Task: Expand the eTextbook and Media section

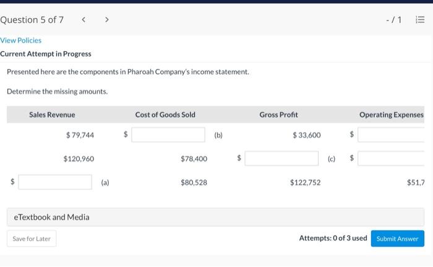Action: click(x=52, y=217)
